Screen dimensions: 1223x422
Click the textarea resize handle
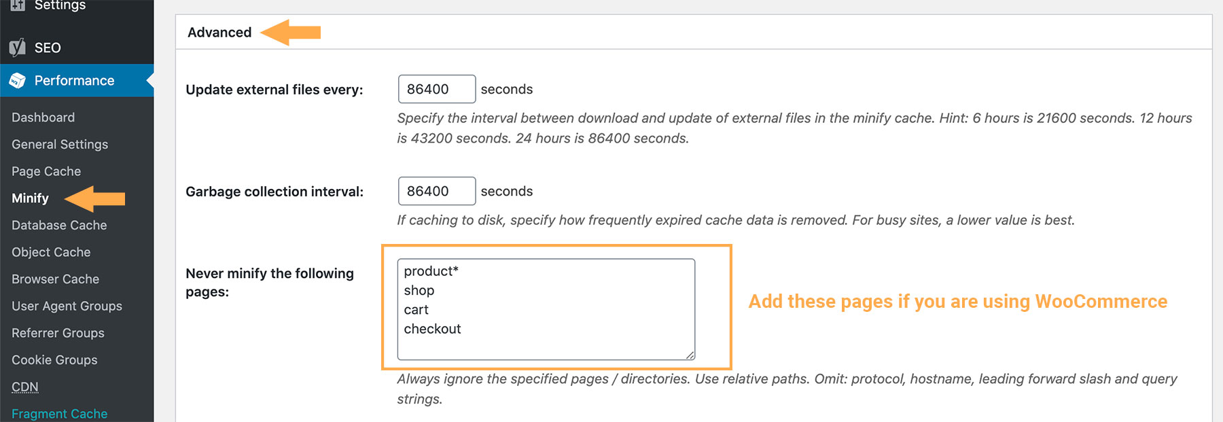(x=690, y=355)
